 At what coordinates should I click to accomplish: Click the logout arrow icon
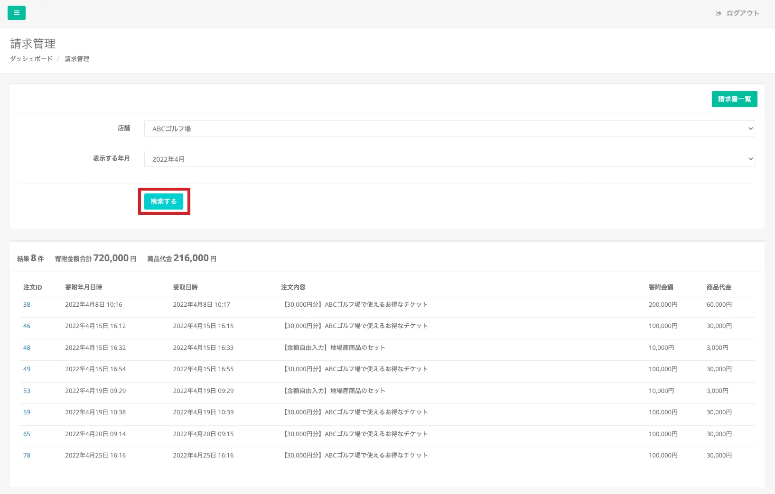pyautogui.click(x=719, y=13)
